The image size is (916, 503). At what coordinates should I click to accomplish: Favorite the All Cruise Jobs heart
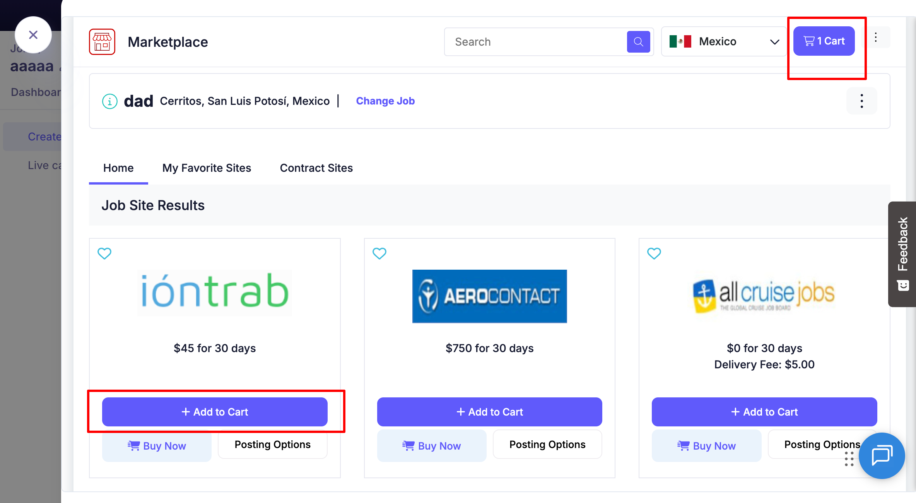pyautogui.click(x=654, y=253)
